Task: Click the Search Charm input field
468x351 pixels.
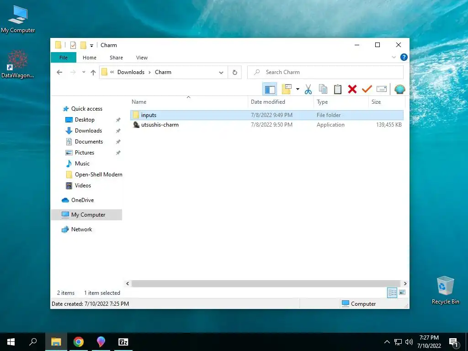Action: (325, 72)
